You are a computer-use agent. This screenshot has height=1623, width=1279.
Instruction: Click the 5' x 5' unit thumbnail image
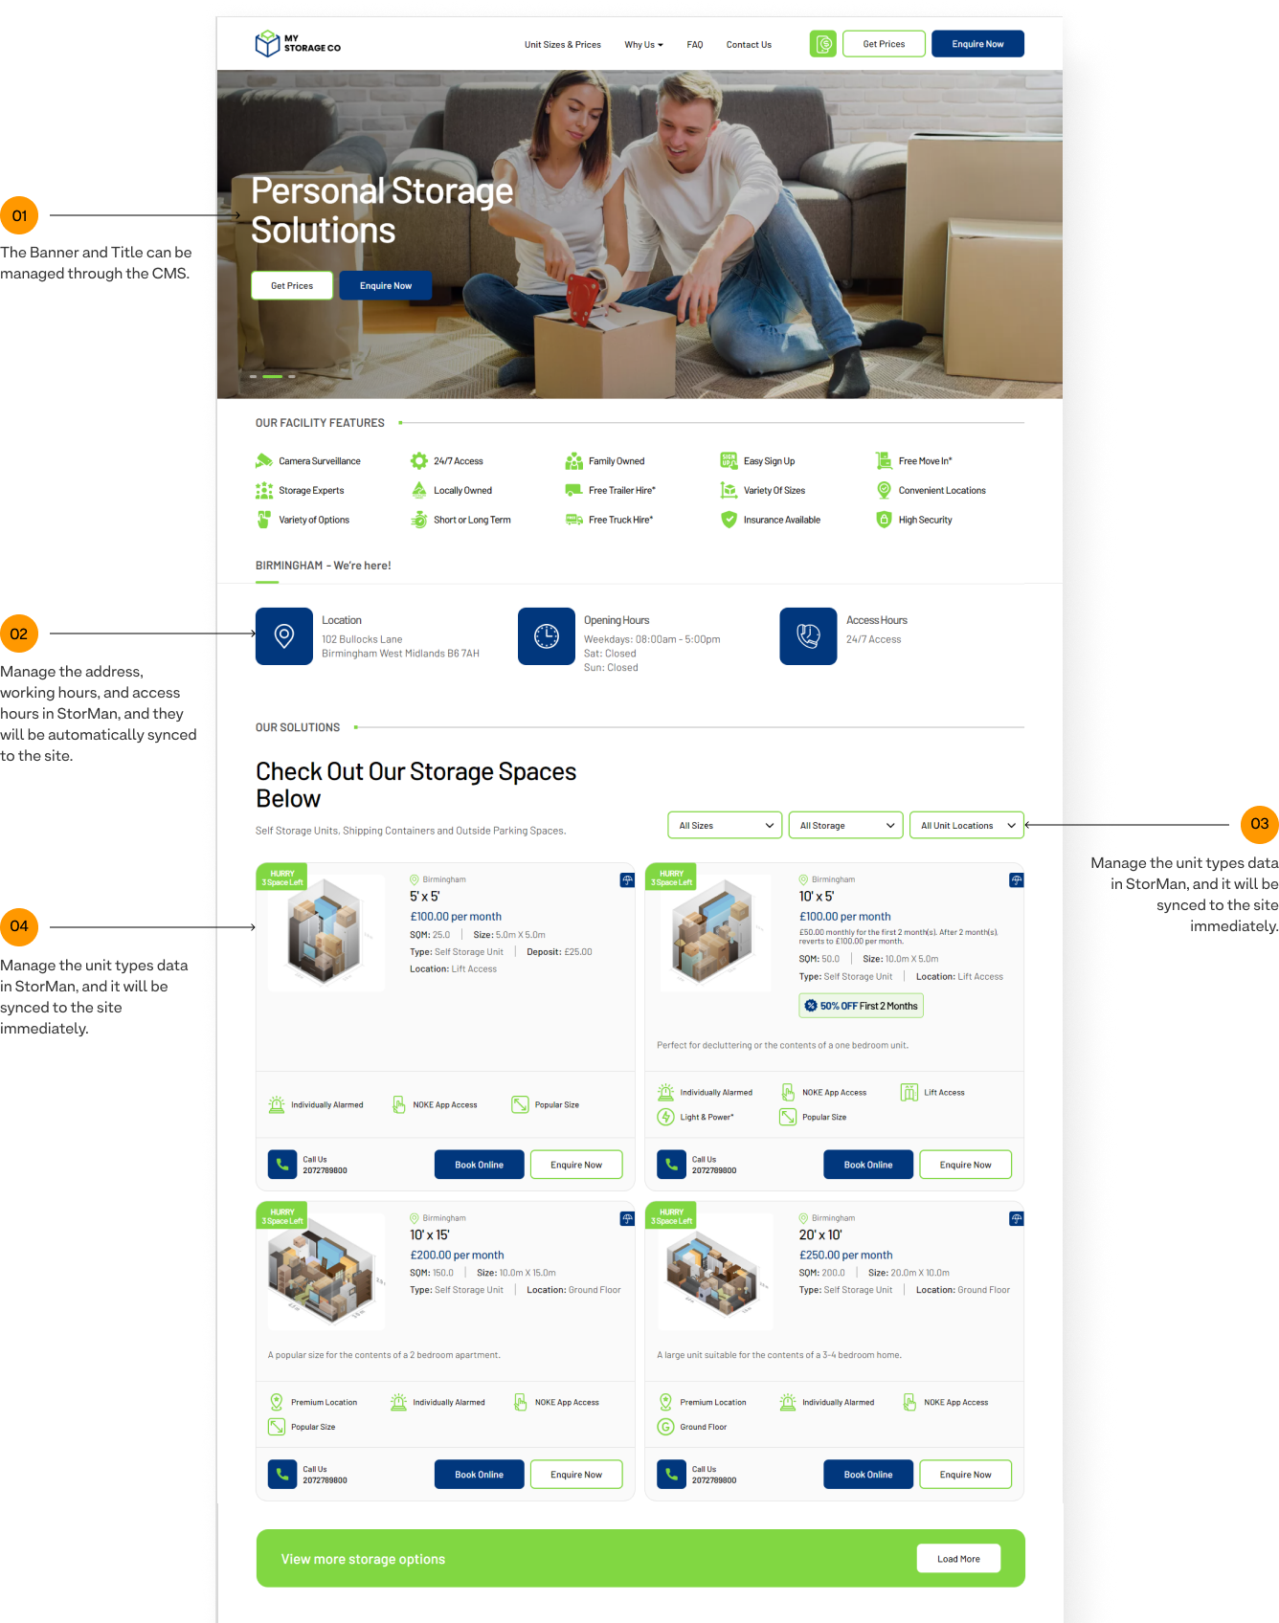click(x=326, y=932)
